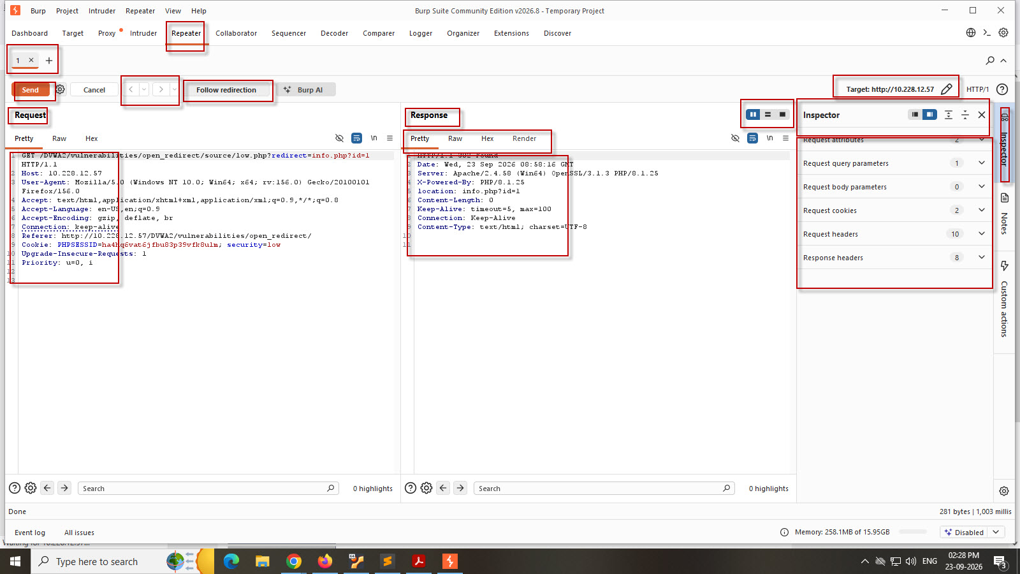Click Follow redirection button
Screen dimensions: 1020x574
click(226, 90)
